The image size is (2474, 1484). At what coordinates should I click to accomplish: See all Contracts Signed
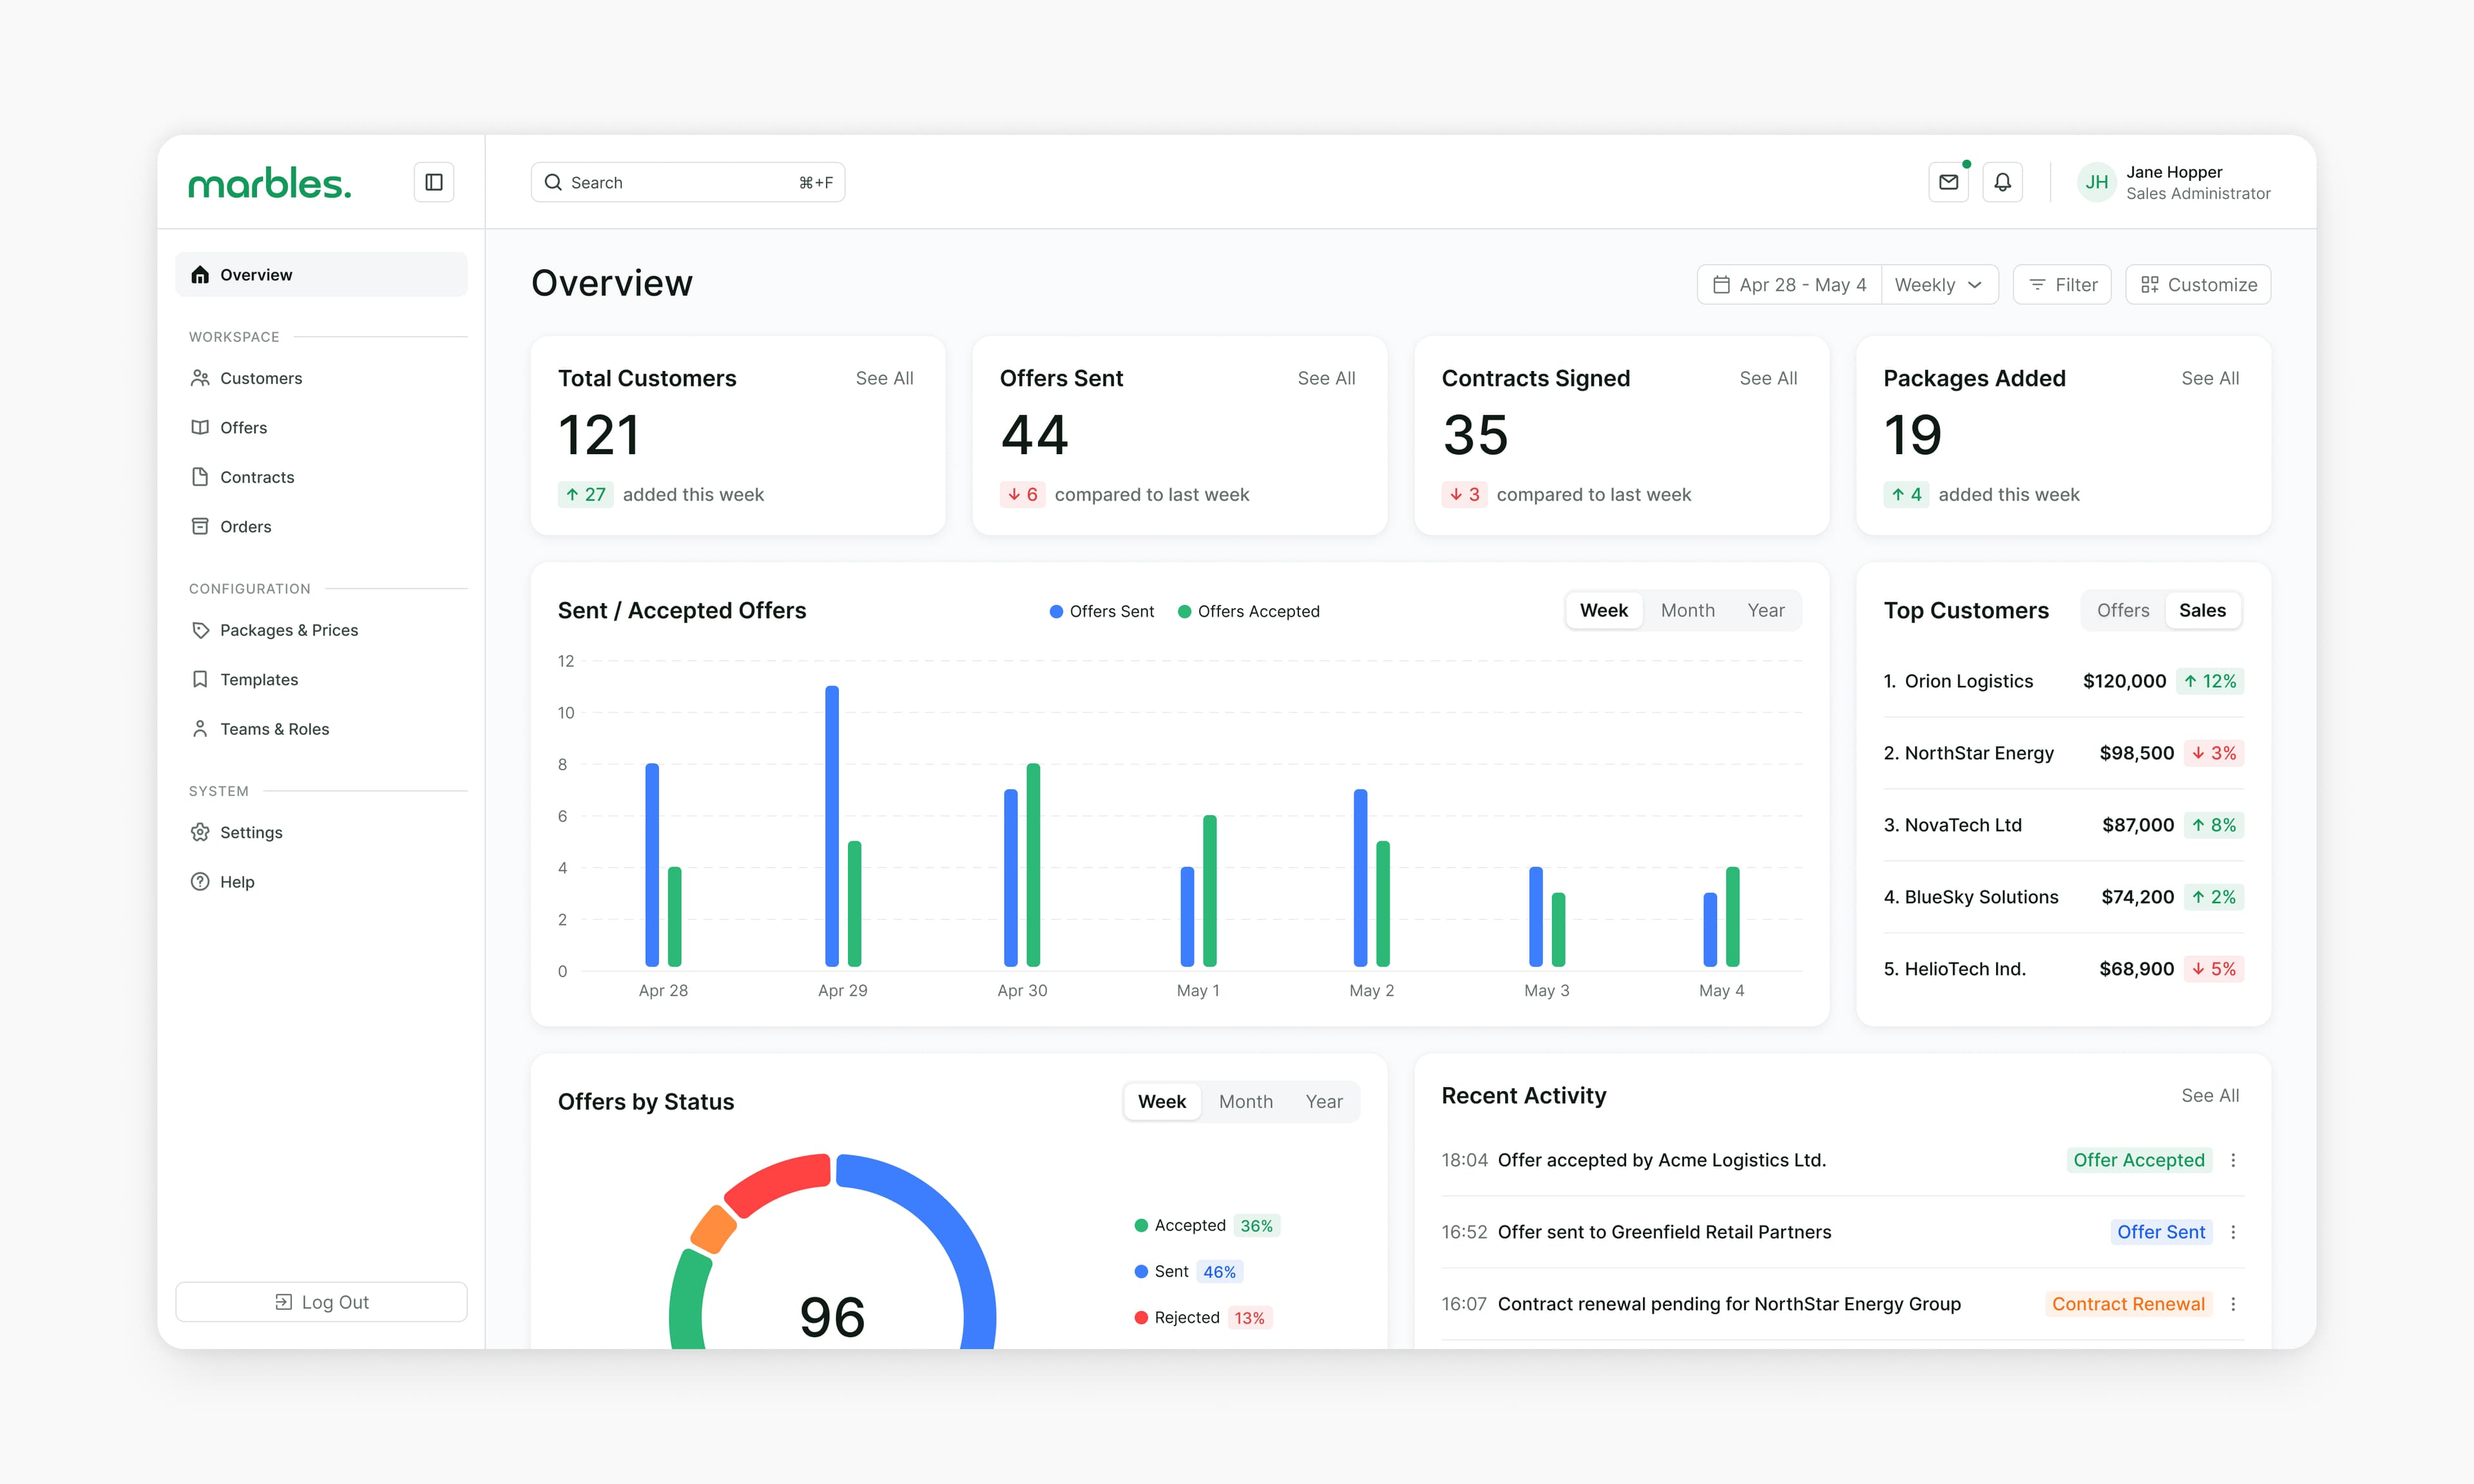point(1768,378)
